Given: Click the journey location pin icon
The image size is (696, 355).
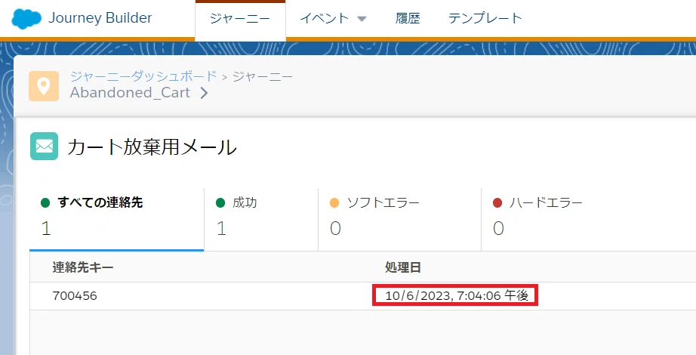Looking at the screenshot, I should click(44, 86).
